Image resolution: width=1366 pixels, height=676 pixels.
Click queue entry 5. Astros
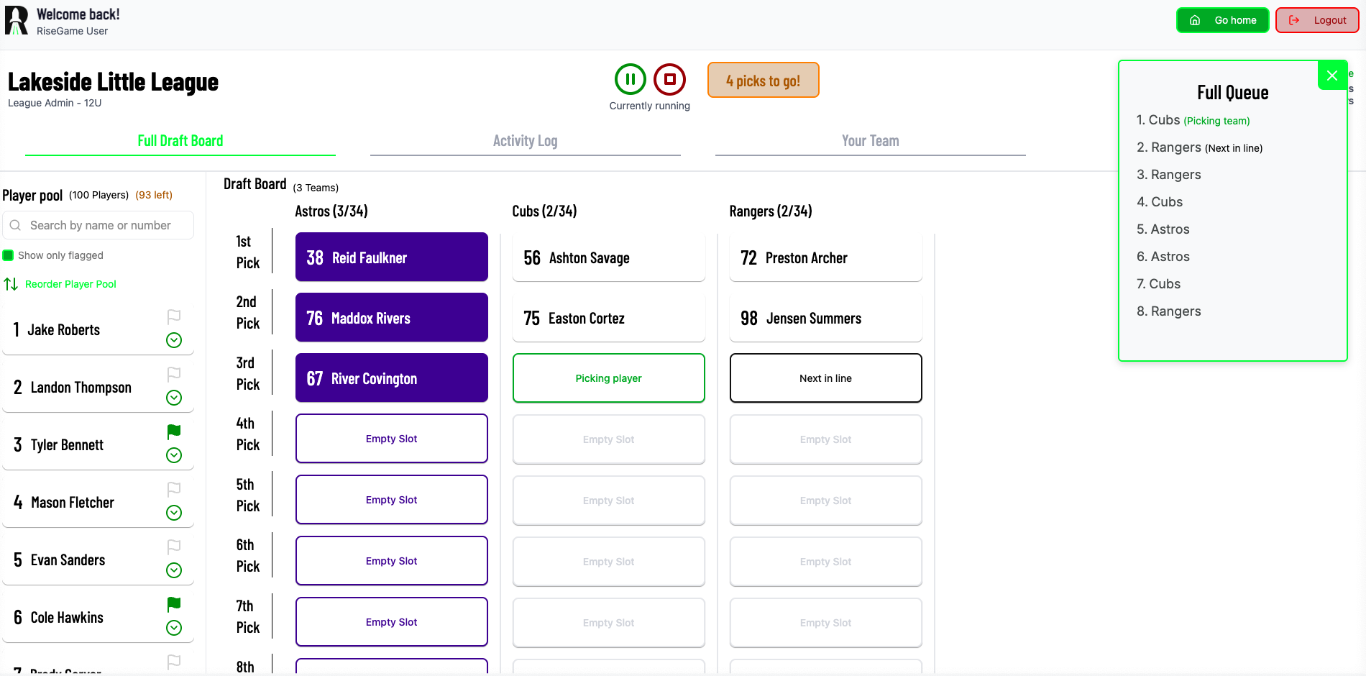pos(1163,229)
